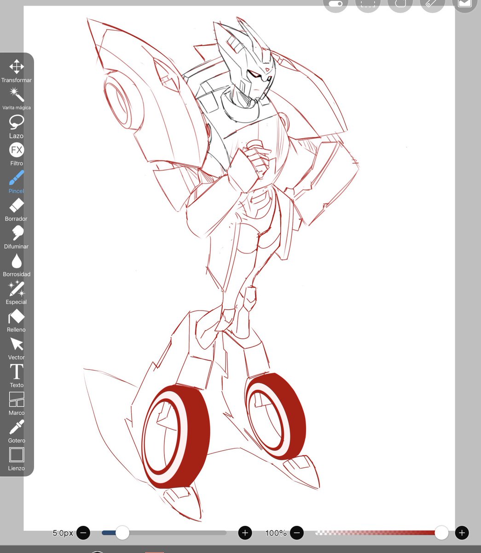Select the Pincel brush tool
The height and width of the screenshot is (553, 481).
[17, 182]
